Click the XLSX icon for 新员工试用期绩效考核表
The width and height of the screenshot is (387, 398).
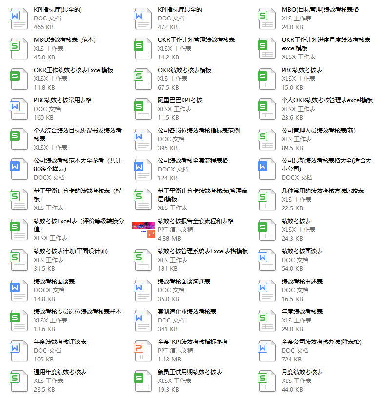pyautogui.click(x=143, y=381)
